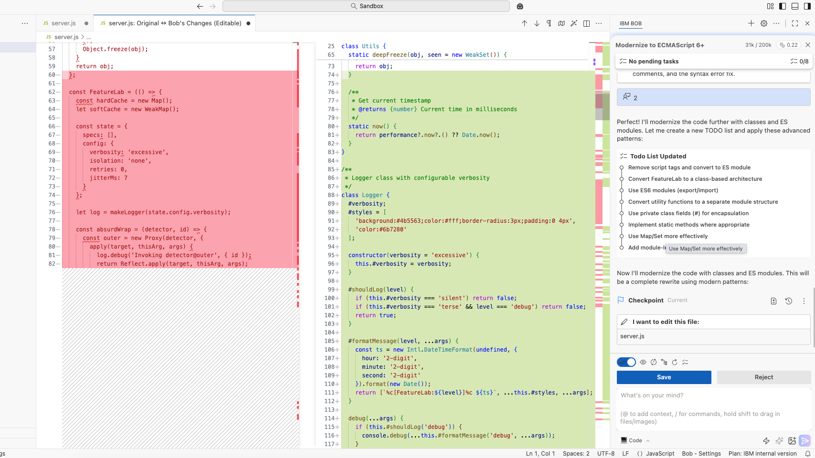Open the Code mode dropdown
This screenshot has width=815, height=458.
pyautogui.click(x=635, y=440)
